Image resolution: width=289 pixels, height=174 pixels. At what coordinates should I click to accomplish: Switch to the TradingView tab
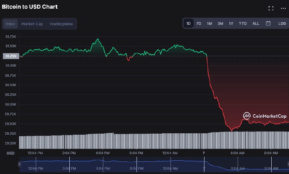click(61, 24)
